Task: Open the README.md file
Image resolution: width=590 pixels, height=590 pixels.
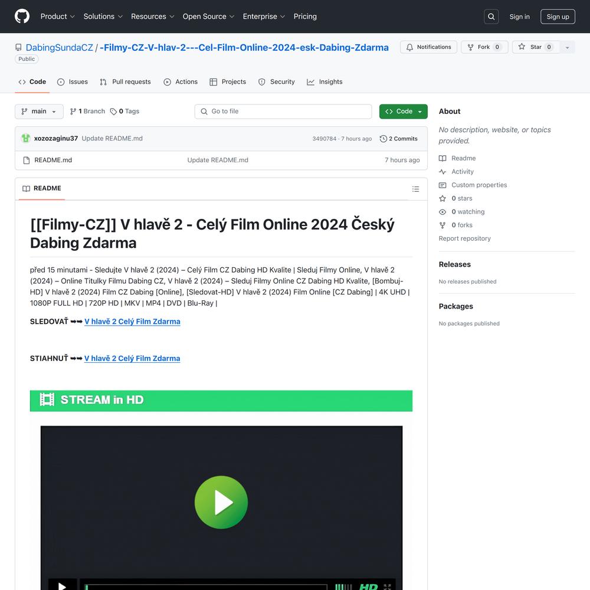Action: point(53,160)
